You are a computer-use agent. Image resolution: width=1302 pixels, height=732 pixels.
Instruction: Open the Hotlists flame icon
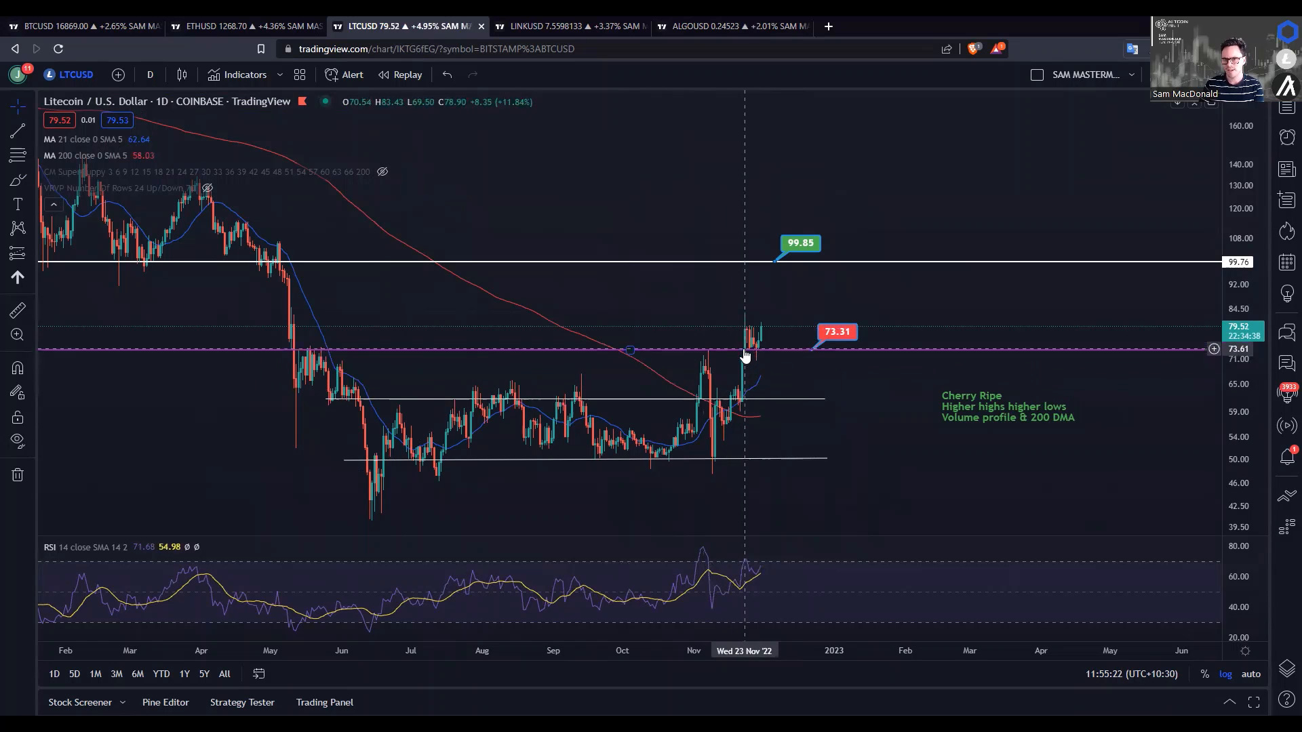point(1287,231)
